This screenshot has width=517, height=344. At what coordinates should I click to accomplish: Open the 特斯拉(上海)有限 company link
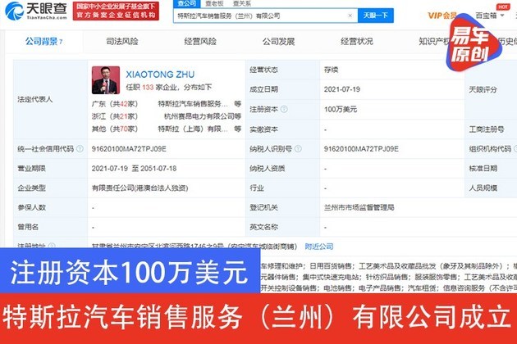tap(193, 129)
